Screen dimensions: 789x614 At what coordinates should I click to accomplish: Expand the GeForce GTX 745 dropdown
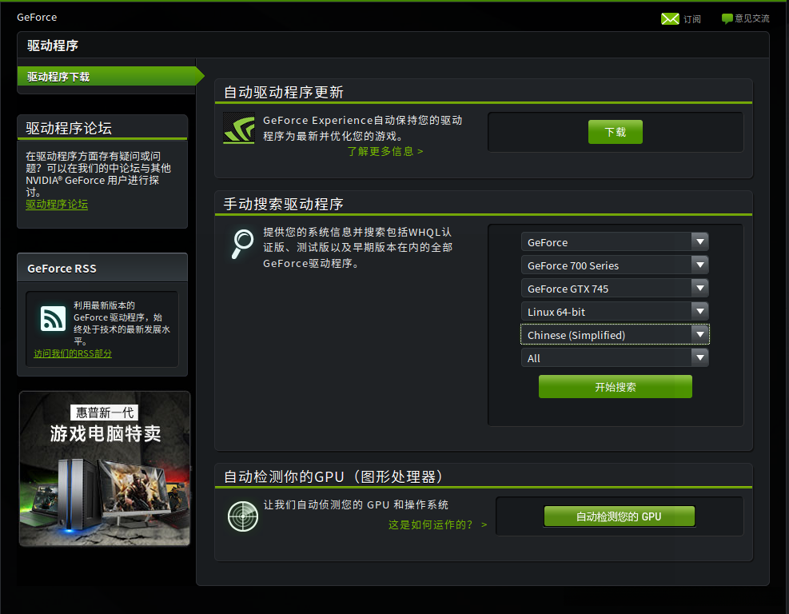point(615,289)
